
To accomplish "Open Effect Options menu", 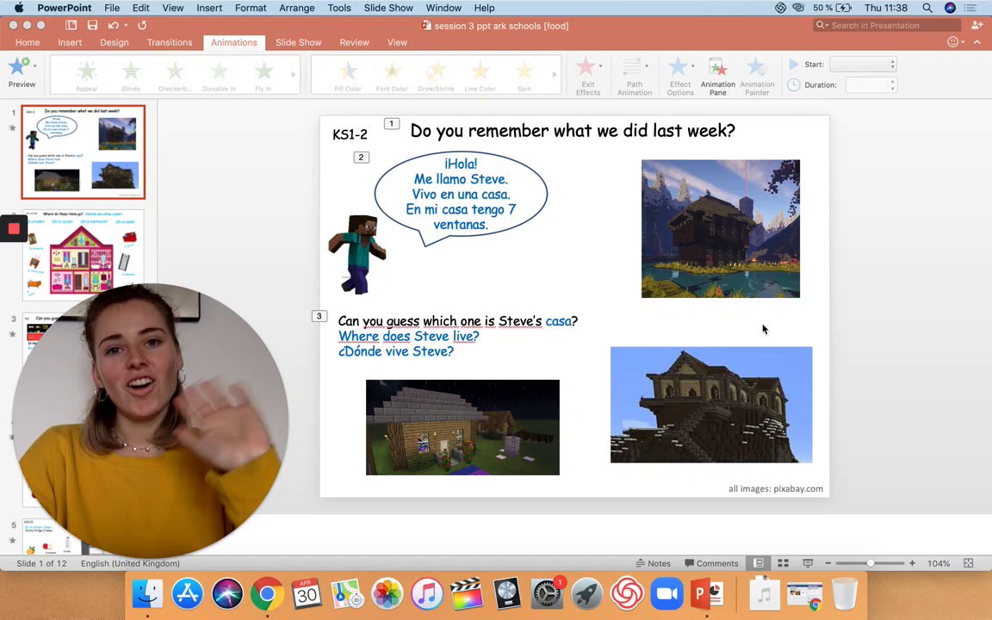I will (x=680, y=76).
